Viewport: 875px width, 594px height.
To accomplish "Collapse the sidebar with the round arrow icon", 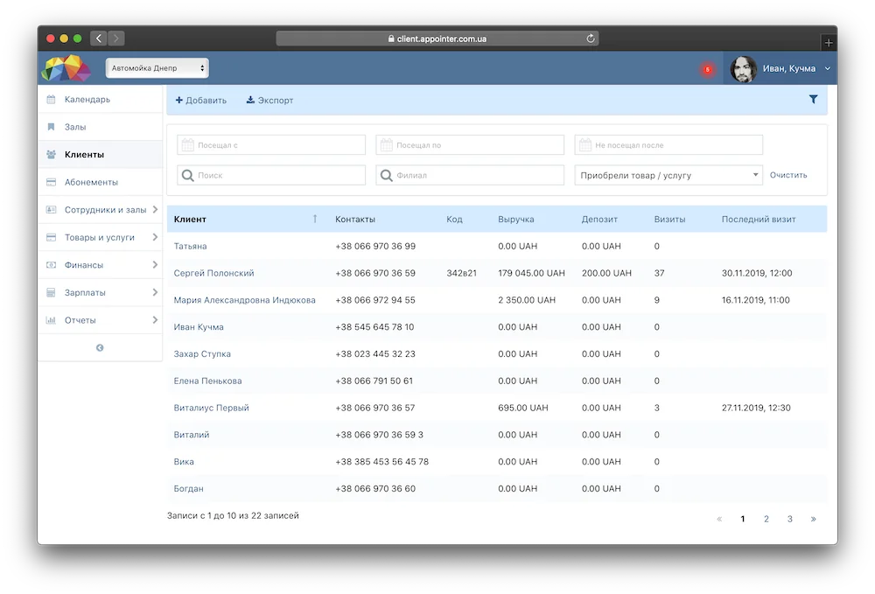I will [x=100, y=348].
